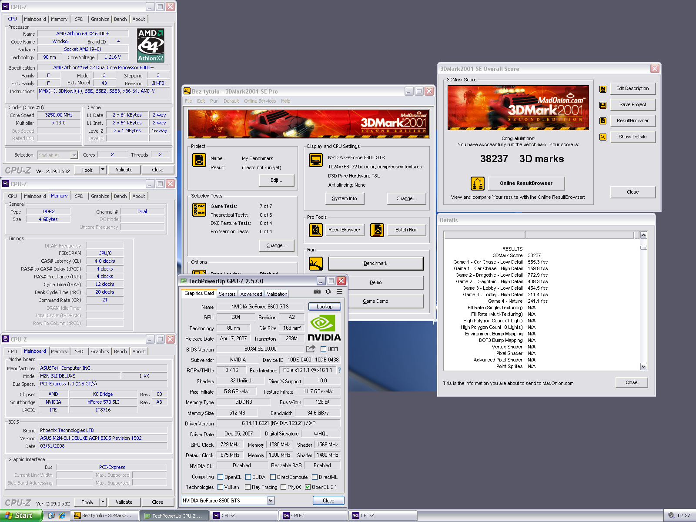Open the Socket #1 selection dropdown
The image size is (696, 522).
click(74, 155)
